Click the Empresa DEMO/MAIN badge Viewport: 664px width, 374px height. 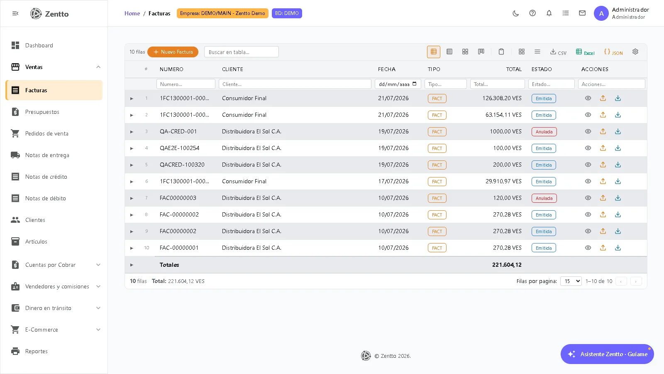tap(222, 13)
